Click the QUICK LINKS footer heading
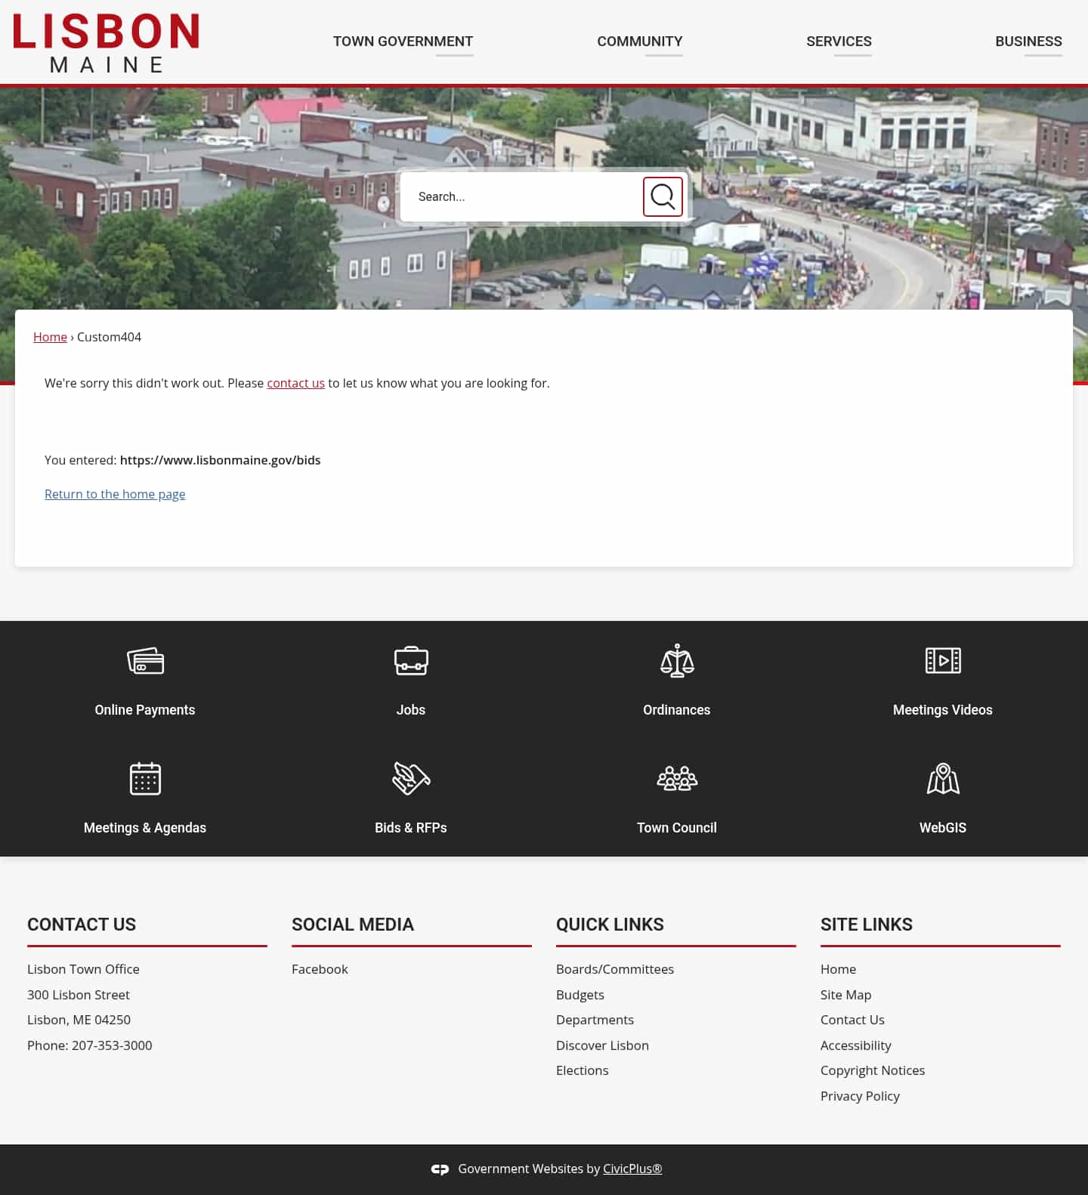 click(610, 925)
